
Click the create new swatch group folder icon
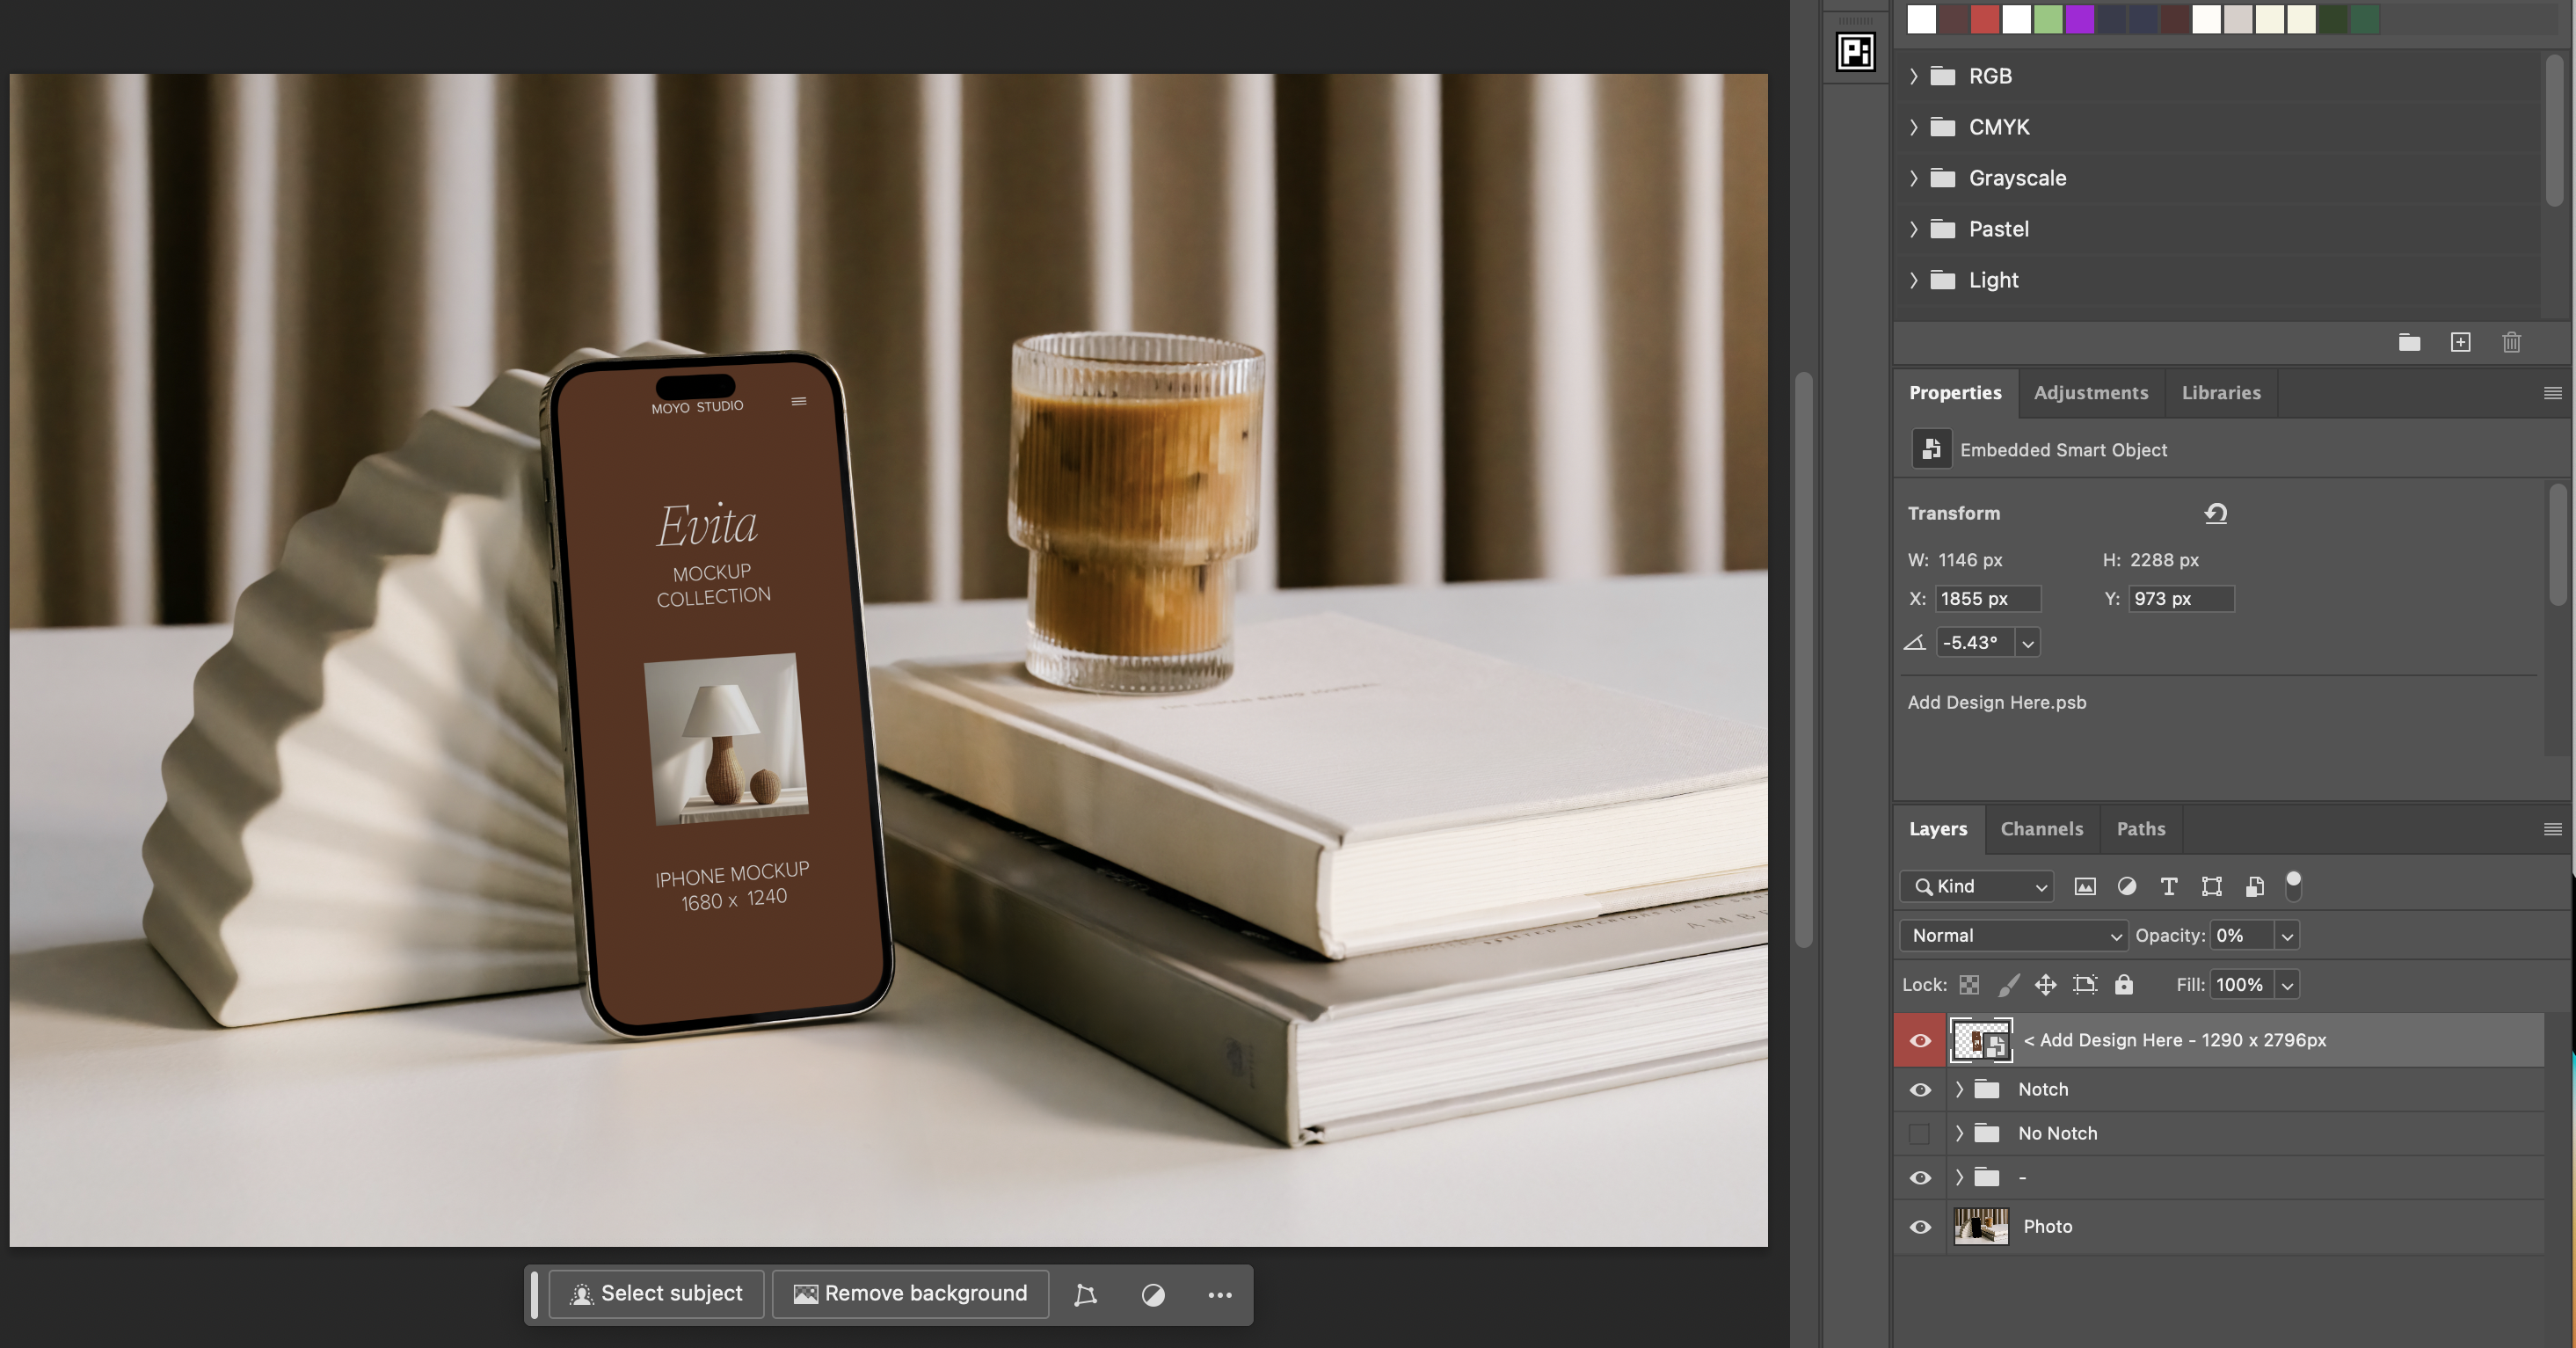click(x=2409, y=343)
